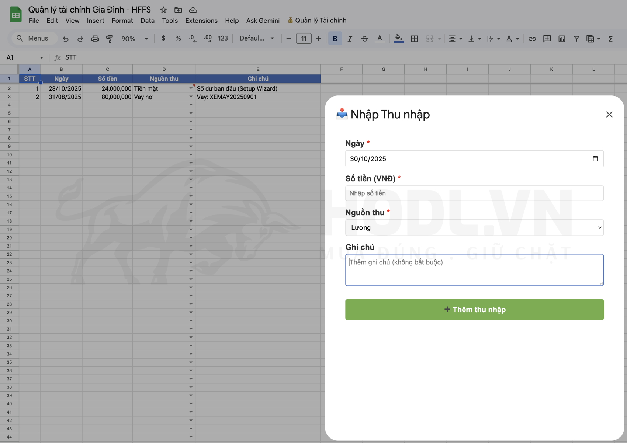Click the Ghi chú note text area
This screenshot has height=443, width=627.
474,270
